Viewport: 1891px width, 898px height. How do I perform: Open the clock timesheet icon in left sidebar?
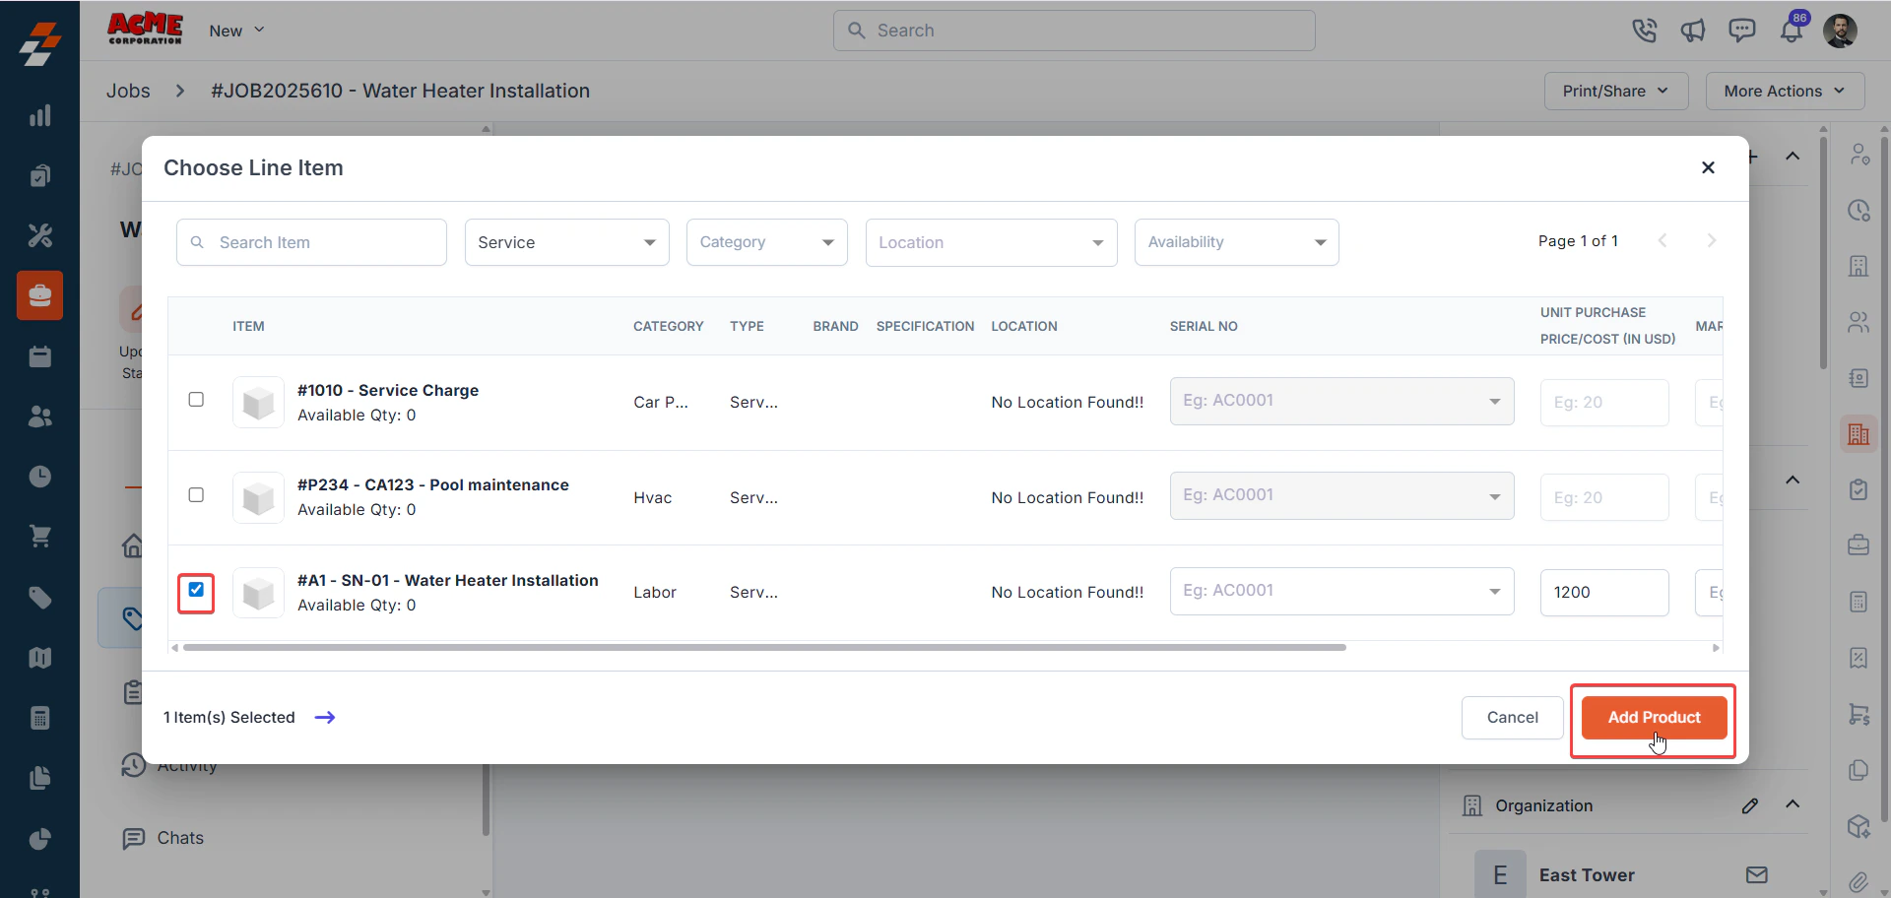(x=39, y=477)
